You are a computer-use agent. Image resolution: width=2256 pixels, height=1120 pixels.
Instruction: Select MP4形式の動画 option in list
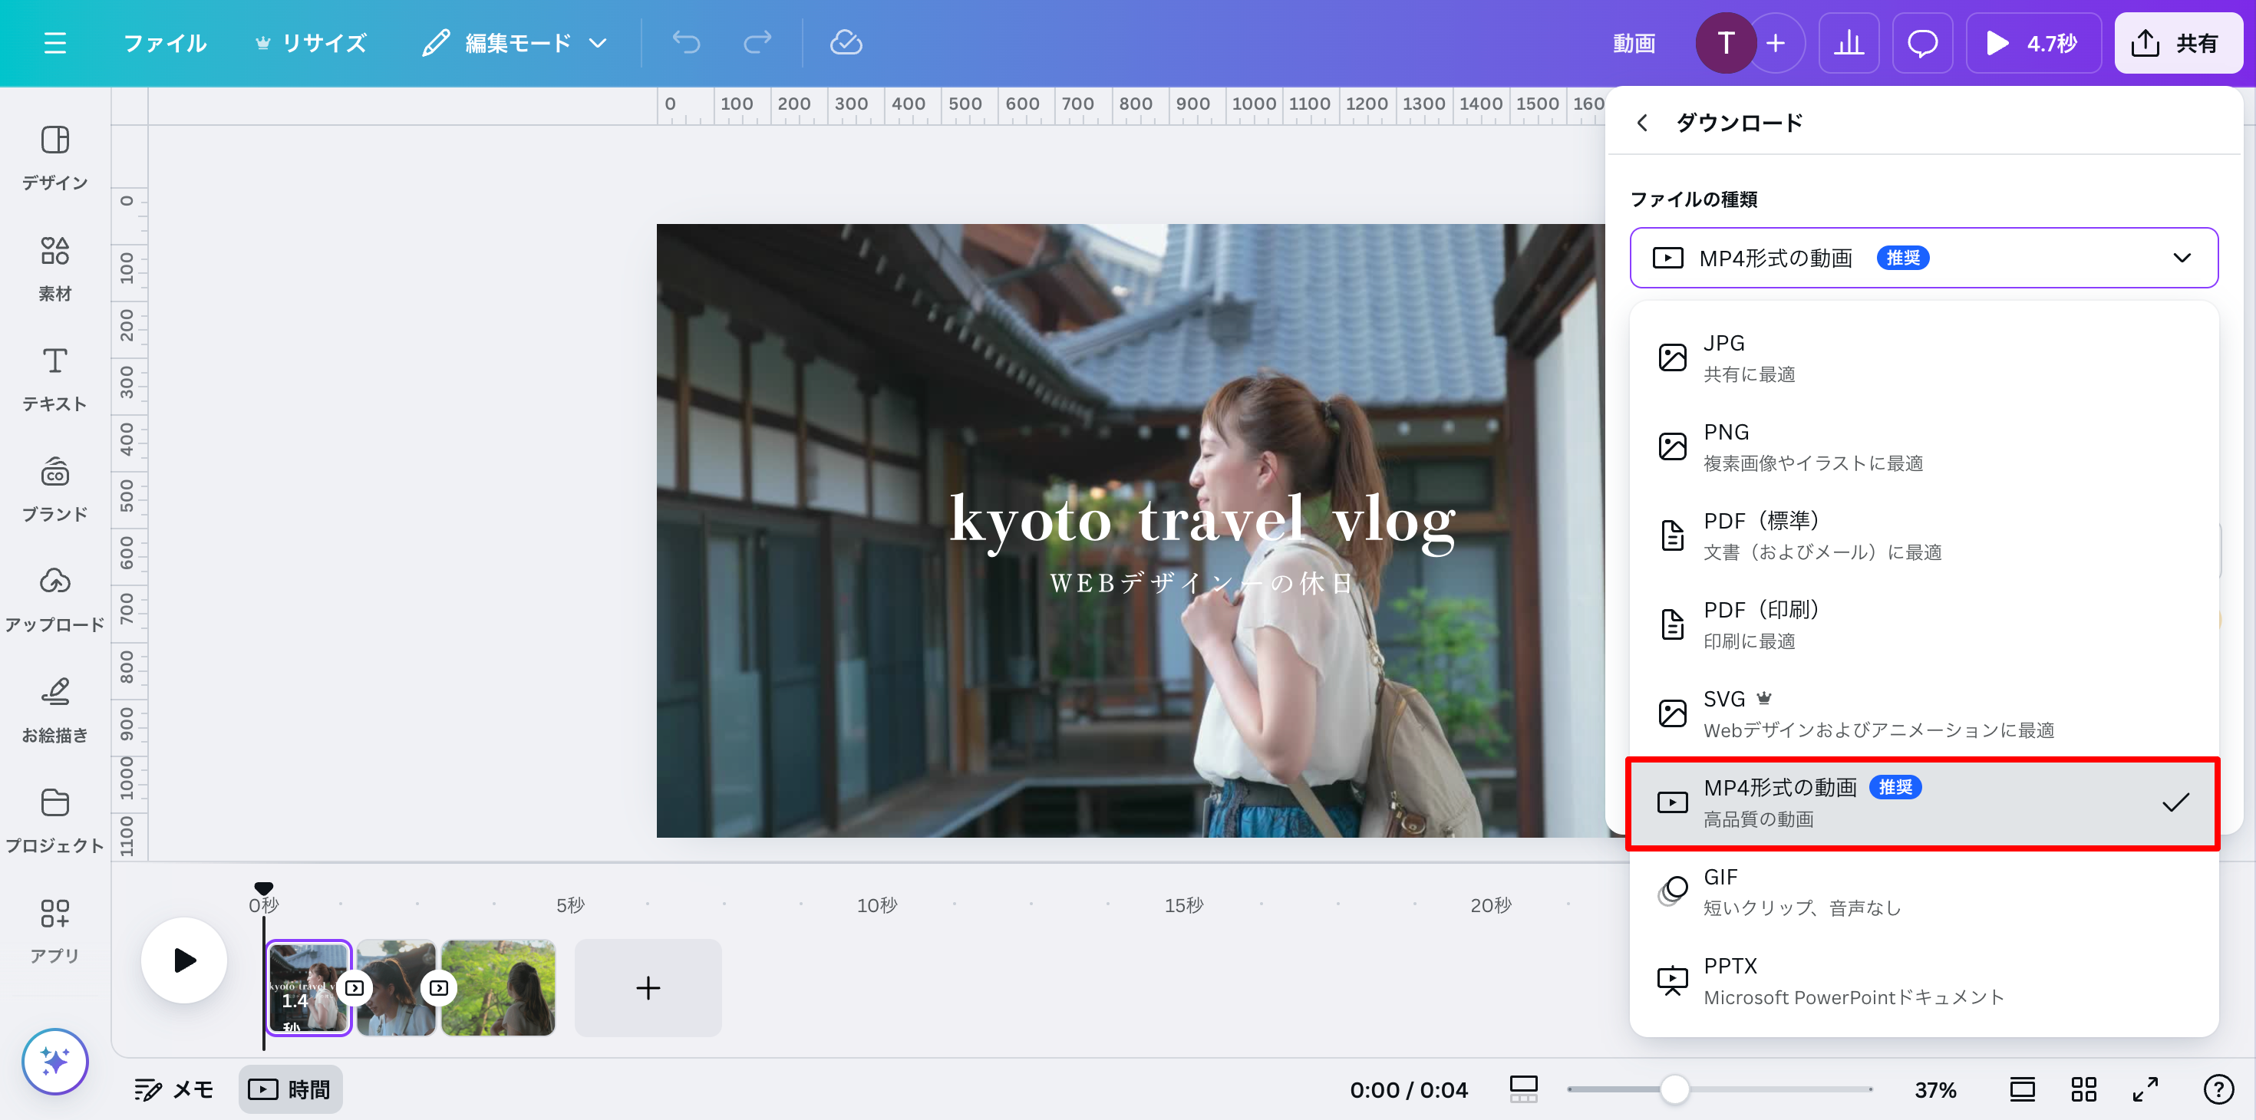coord(1923,802)
